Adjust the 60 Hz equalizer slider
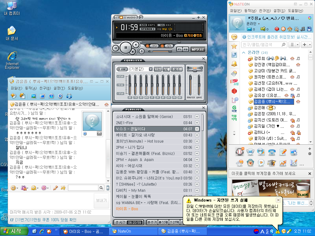This screenshot has height=236, width=315. click(x=130, y=85)
